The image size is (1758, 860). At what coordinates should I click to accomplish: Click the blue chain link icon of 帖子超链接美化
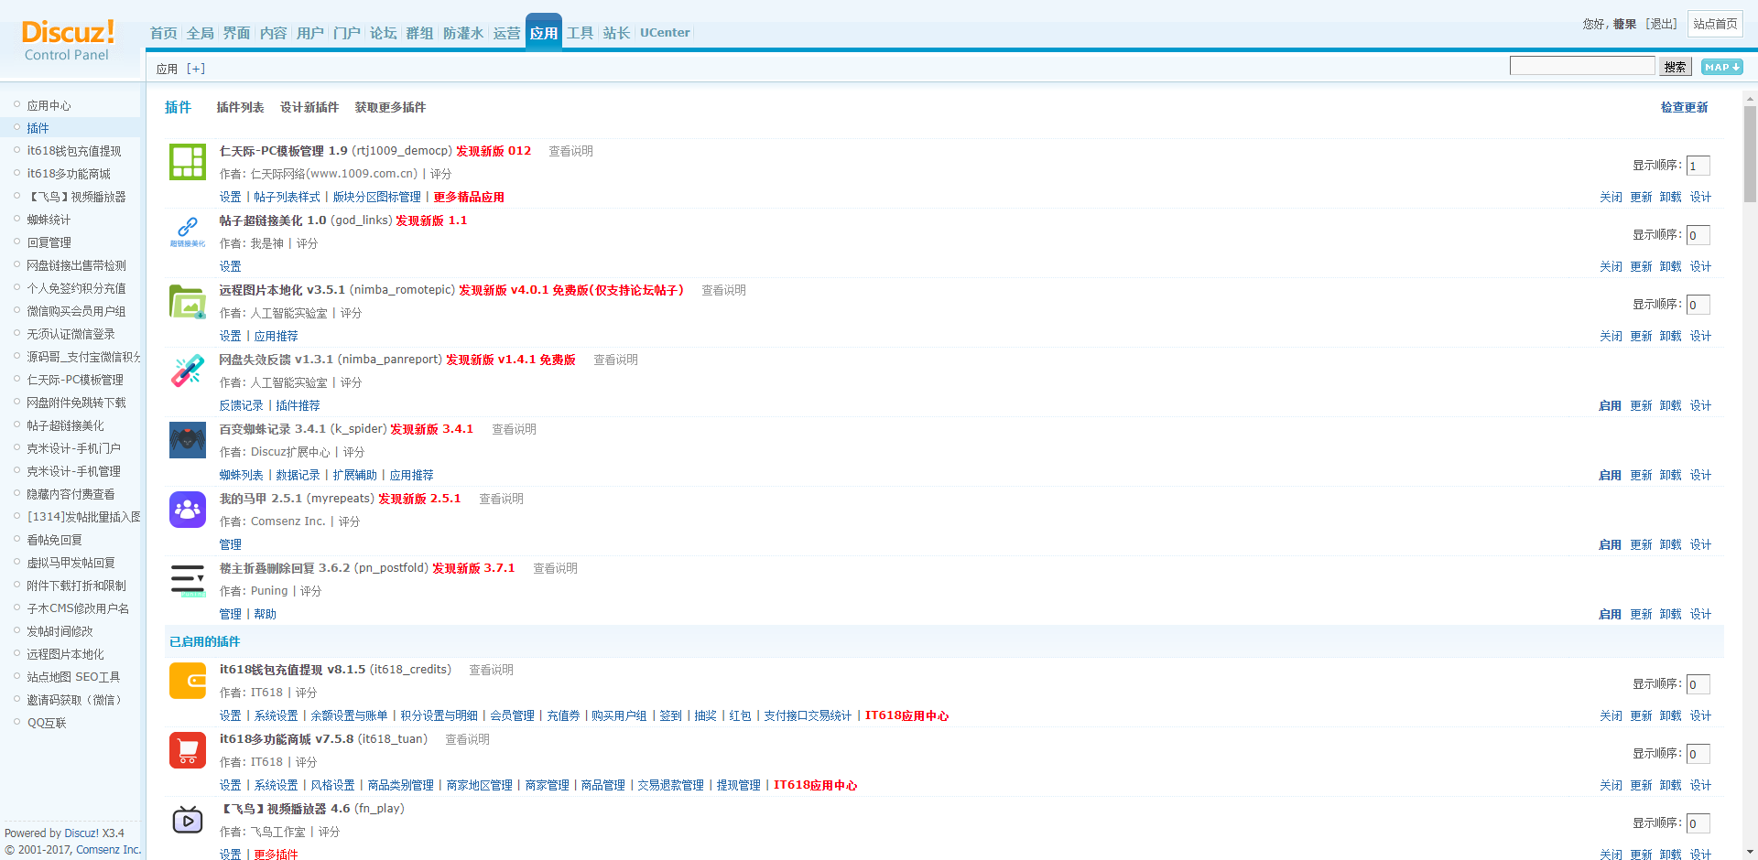pos(188,231)
